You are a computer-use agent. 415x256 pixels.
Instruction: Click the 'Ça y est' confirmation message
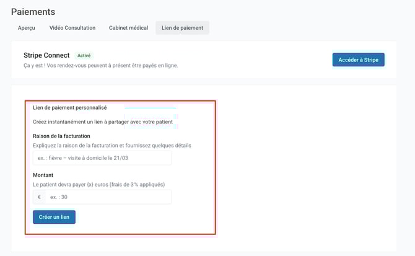tap(100, 65)
